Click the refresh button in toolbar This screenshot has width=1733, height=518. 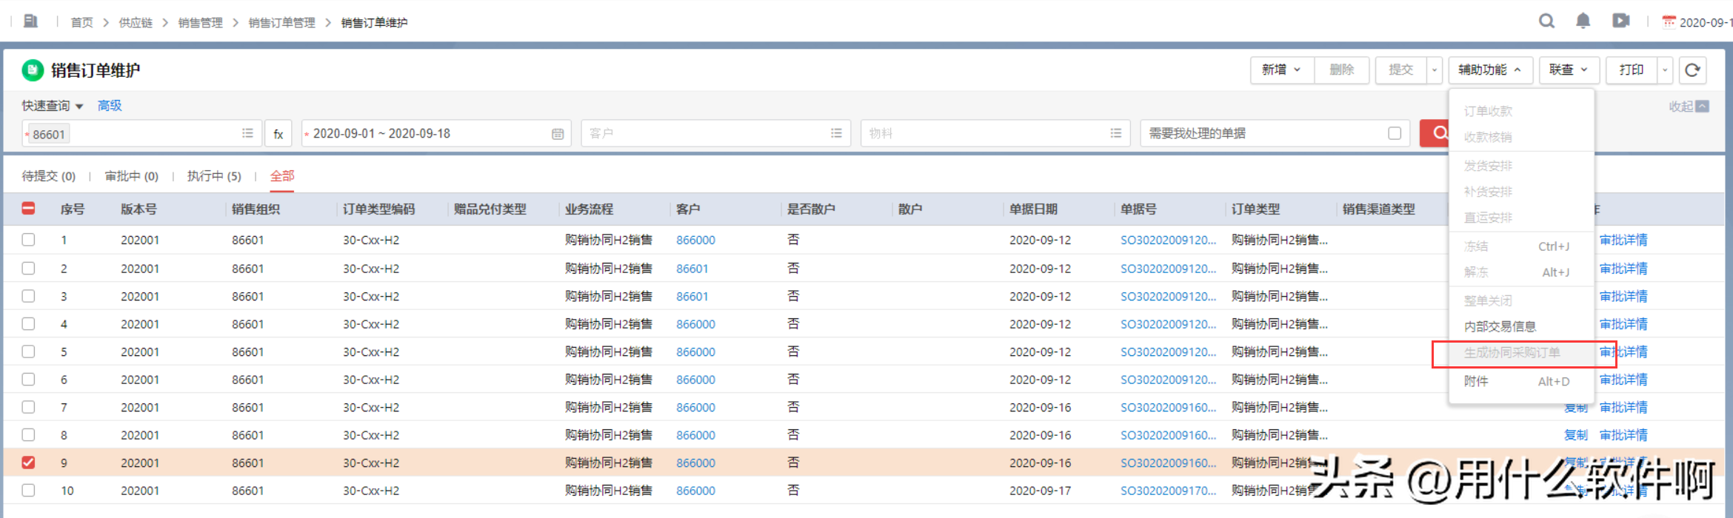tap(1692, 70)
